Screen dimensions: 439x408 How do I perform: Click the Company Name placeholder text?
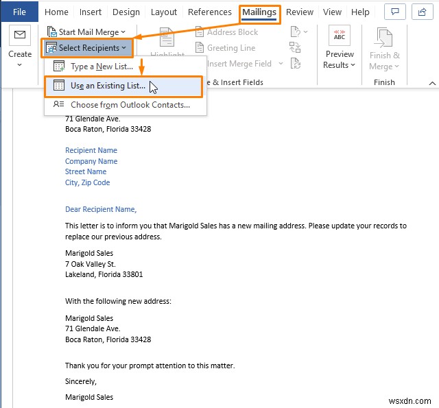pos(91,161)
